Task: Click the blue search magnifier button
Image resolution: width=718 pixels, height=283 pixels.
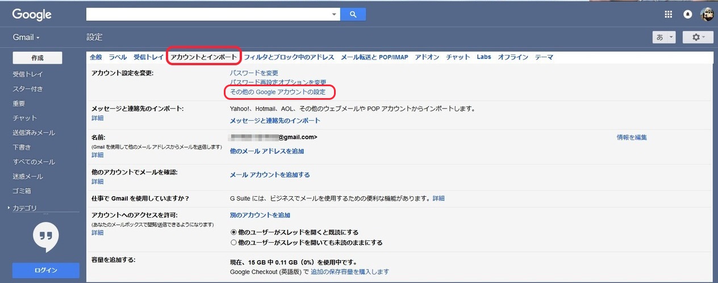Action: tap(353, 14)
